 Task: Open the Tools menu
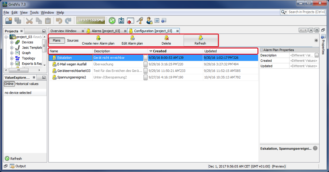pyautogui.click(x=34, y=13)
